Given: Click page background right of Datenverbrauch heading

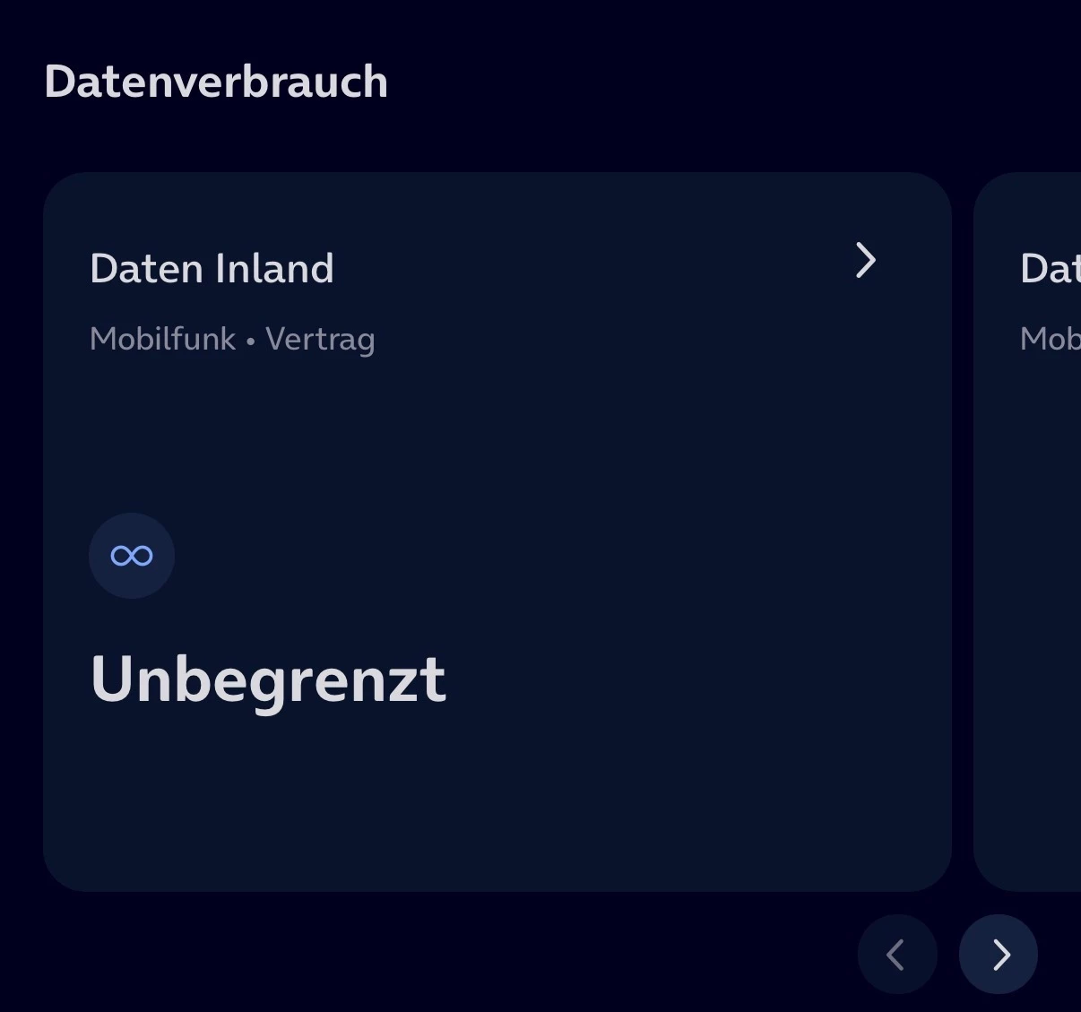Looking at the screenshot, I should click(717, 82).
